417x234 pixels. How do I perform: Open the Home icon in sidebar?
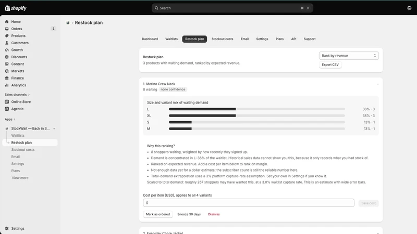(7, 22)
